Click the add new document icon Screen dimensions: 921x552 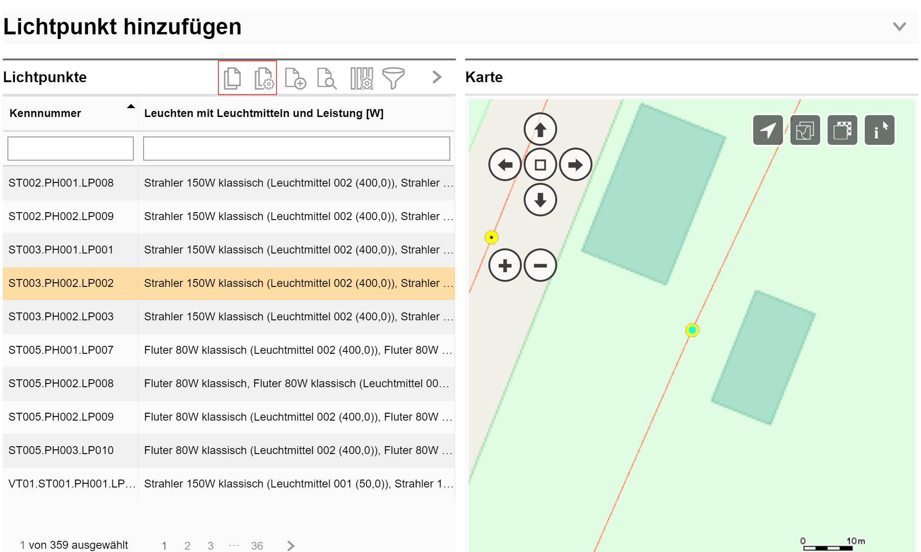tap(295, 78)
